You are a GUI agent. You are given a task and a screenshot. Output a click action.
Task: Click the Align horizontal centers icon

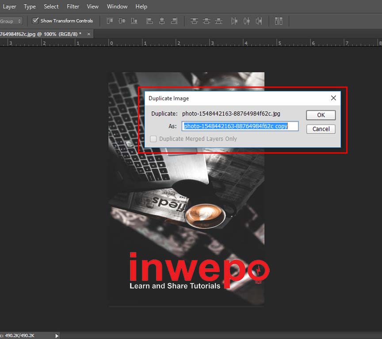coord(162,21)
